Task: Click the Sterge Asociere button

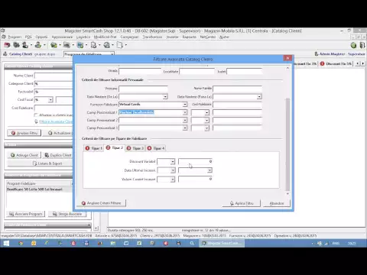Action: tap(67, 214)
